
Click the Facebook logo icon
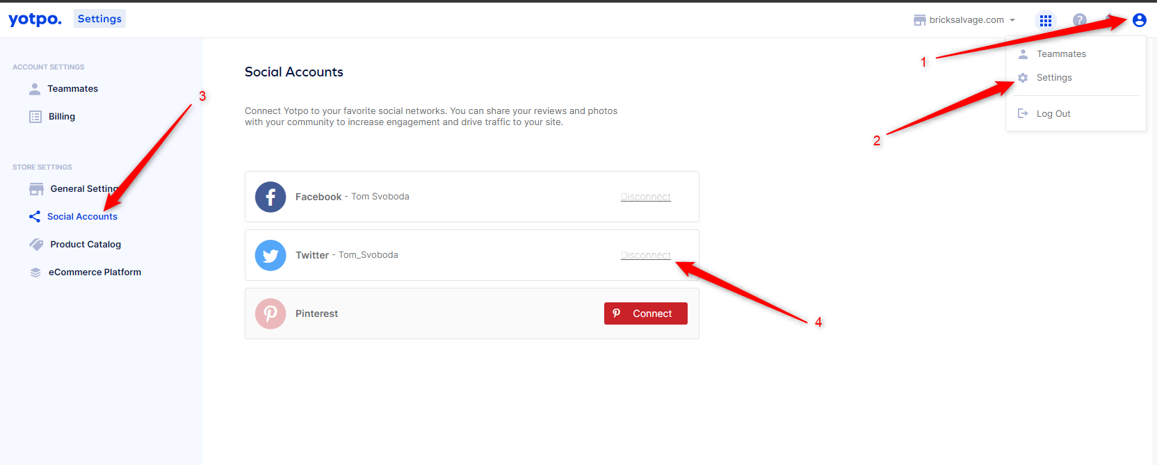pyautogui.click(x=270, y=197)
